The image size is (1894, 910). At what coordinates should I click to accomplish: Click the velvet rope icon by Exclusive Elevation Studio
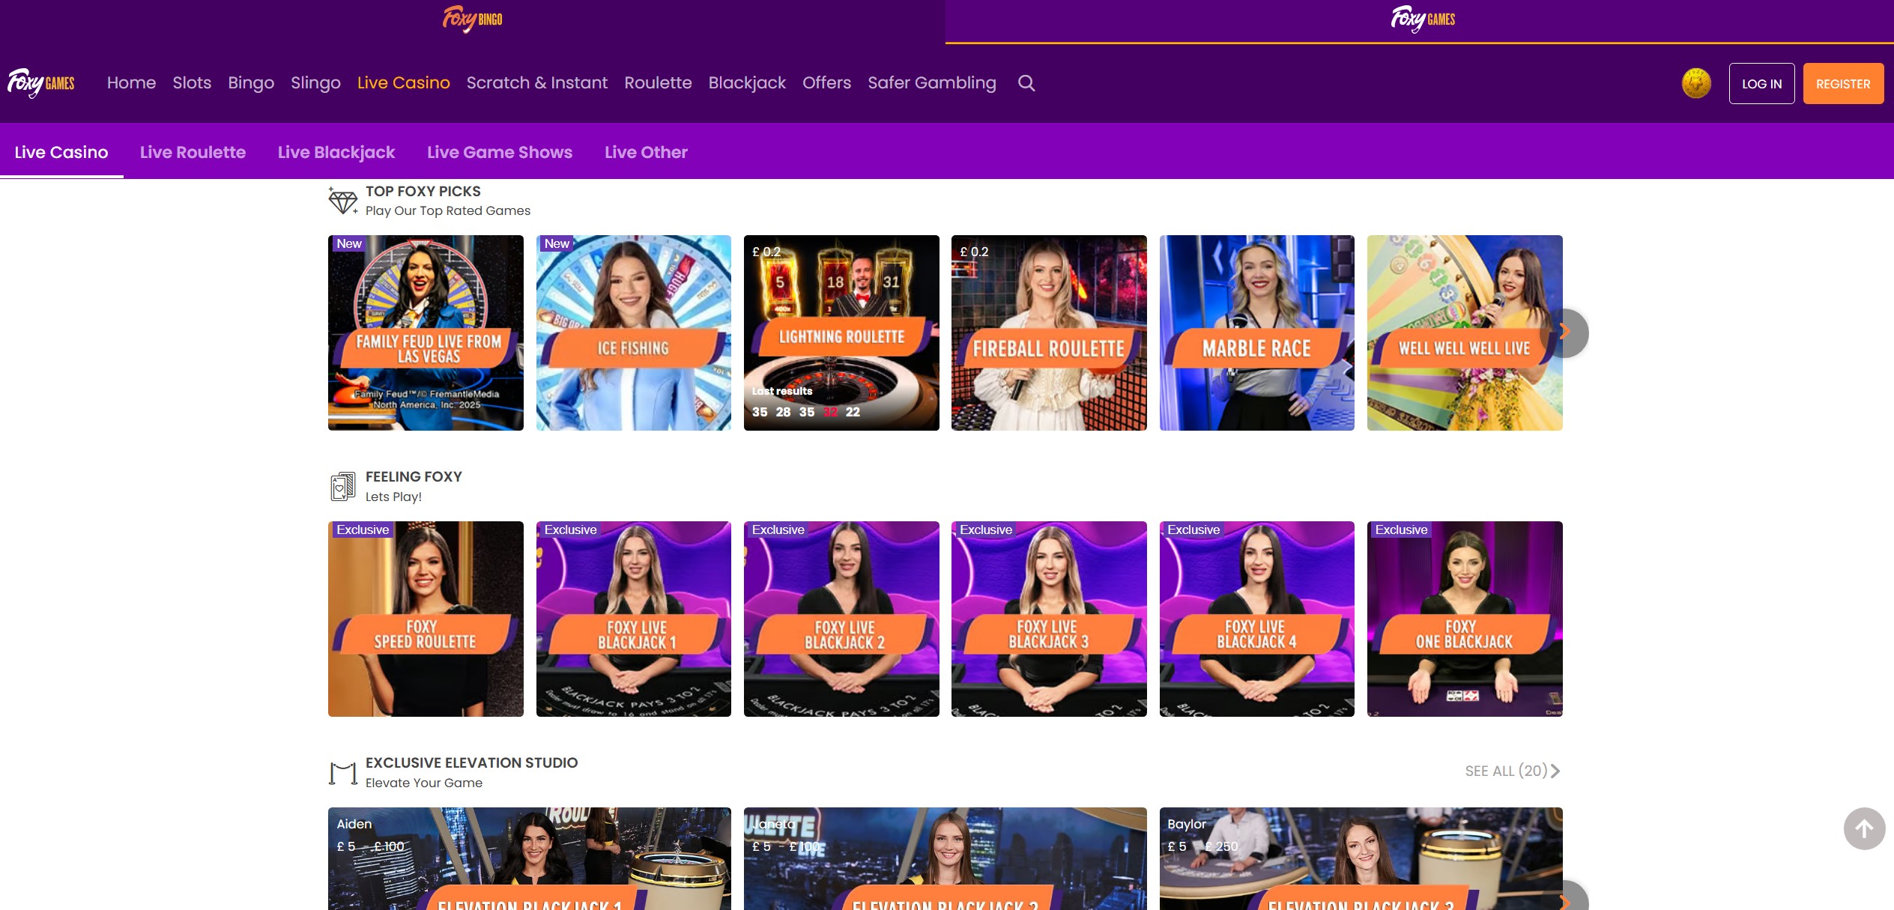point(343,772)
